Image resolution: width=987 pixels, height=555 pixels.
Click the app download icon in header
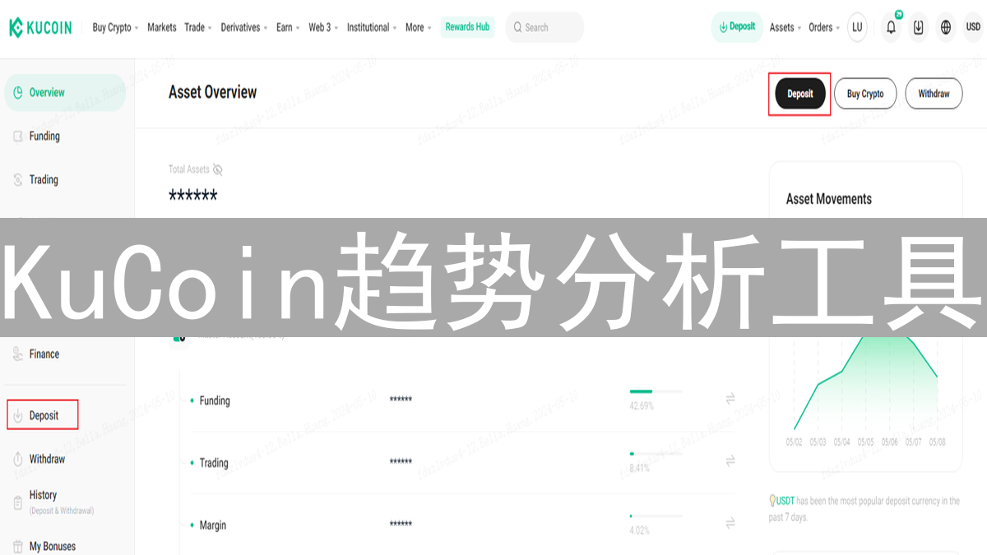coord(919,27)
